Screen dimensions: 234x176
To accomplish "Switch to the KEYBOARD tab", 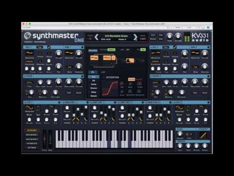I will (32, 131).
